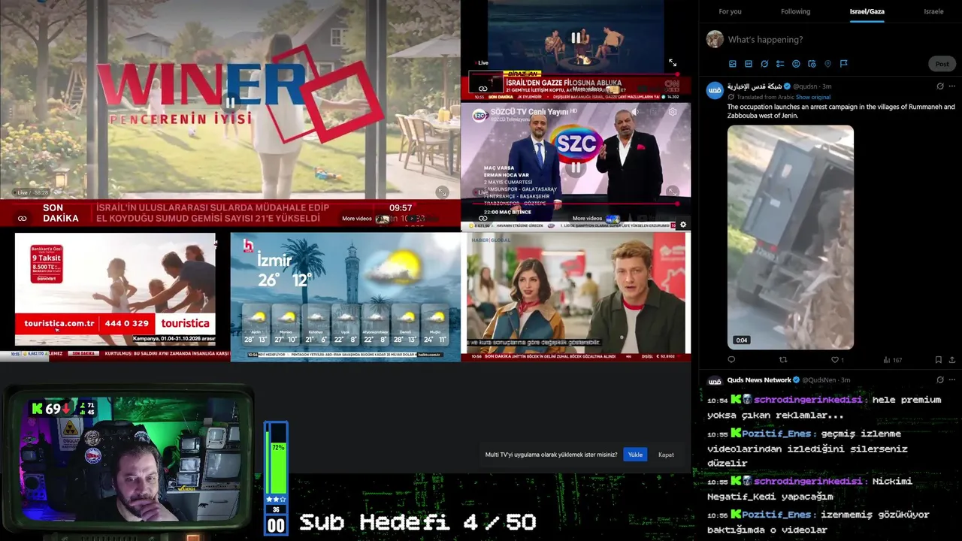
Task: Open more options on Quds News Network post
Action: point(952,380)
